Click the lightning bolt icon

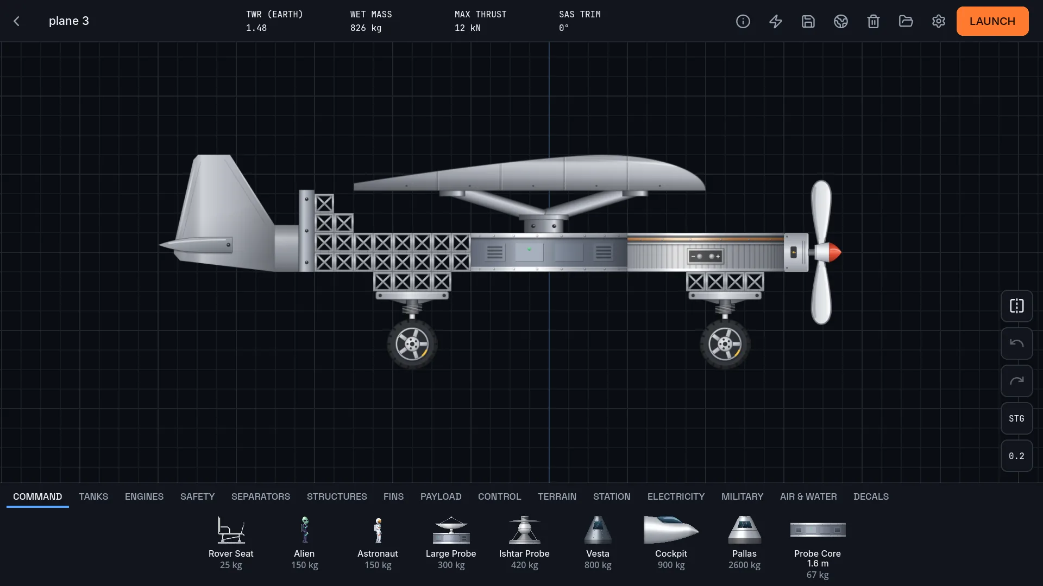(x=776, y=21)
